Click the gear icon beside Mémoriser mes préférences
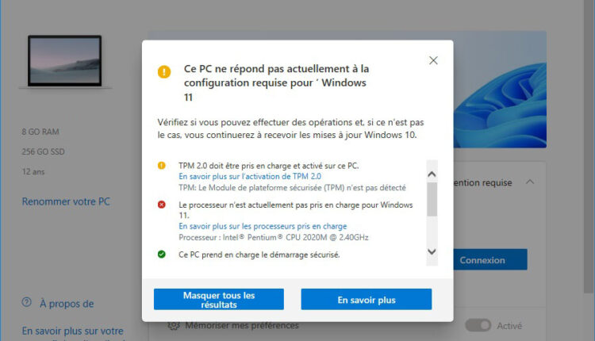This screenshot has width=595, height=341. (174, 325)
